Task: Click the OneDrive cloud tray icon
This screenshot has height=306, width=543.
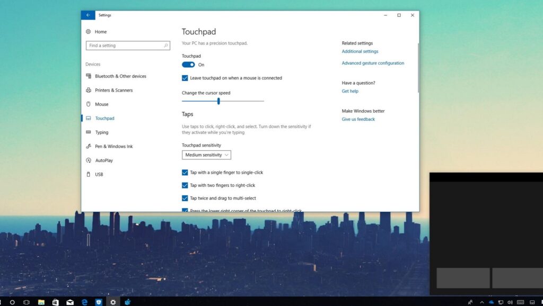Action: pyautogui.click(x=491, y=302)
